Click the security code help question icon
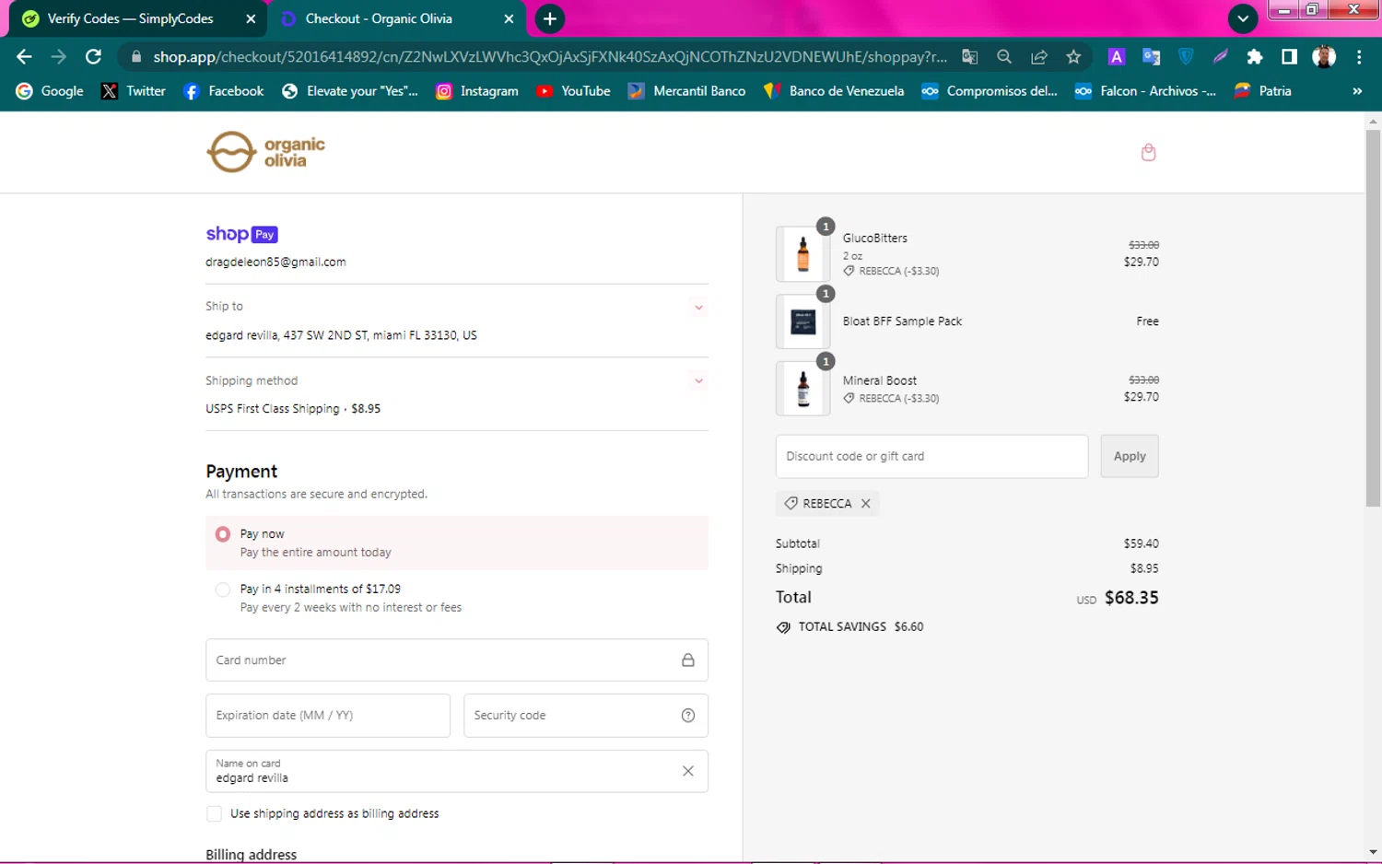This screenshot has width=1382, height=864. [x=687, y=716]
